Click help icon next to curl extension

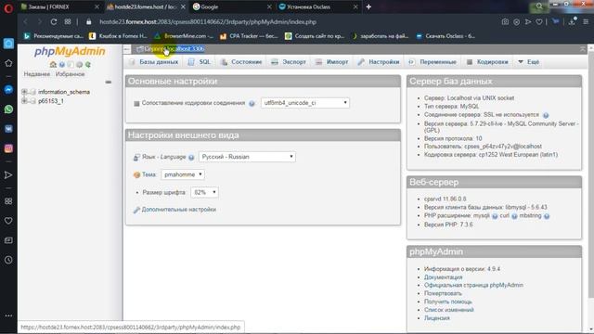[514, 216]
